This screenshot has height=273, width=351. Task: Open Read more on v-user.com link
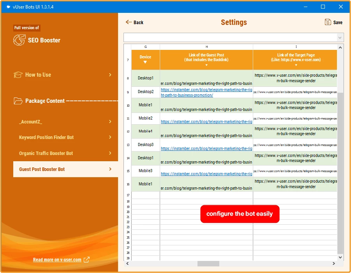57,260
